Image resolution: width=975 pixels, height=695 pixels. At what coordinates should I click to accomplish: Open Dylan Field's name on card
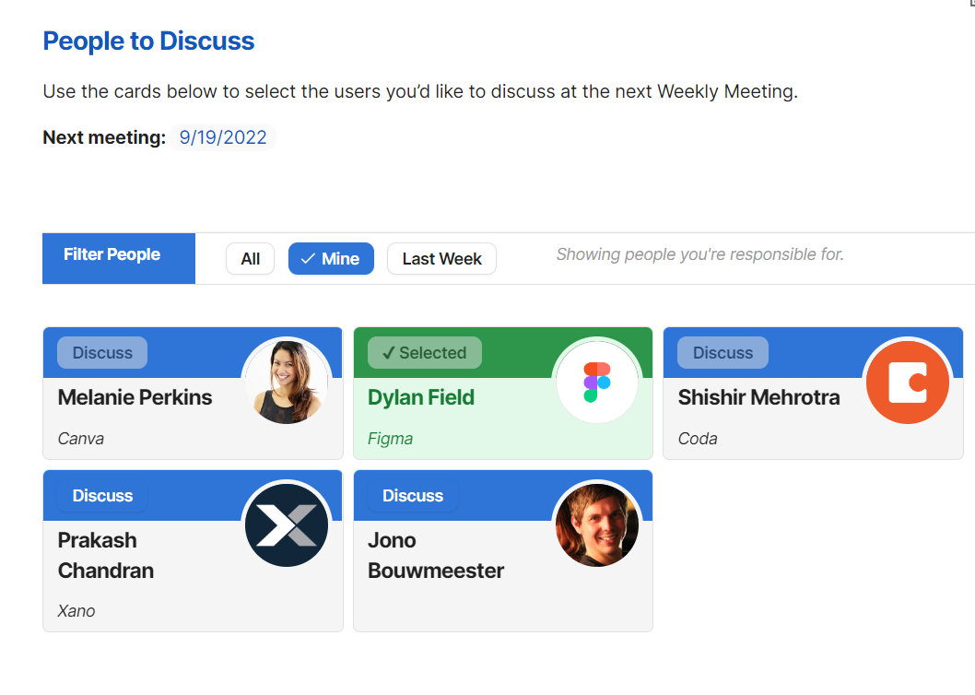[x=421, y=397]
